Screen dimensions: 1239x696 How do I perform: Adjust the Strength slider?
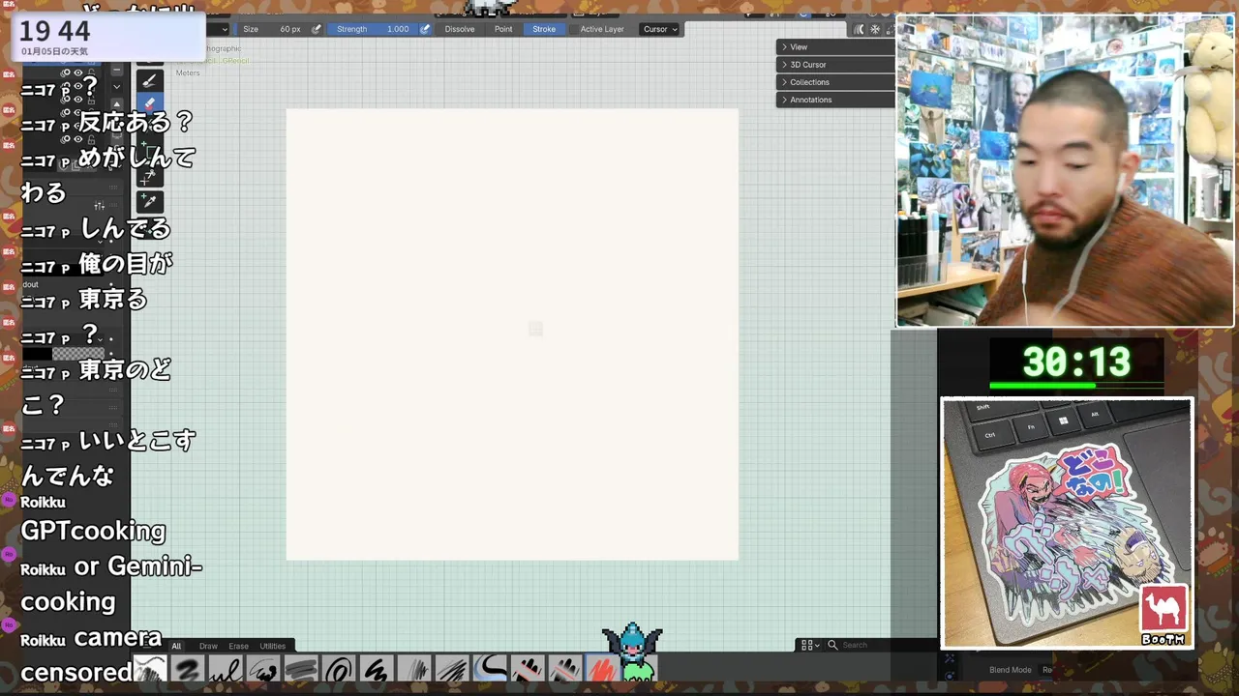point(374,29)
